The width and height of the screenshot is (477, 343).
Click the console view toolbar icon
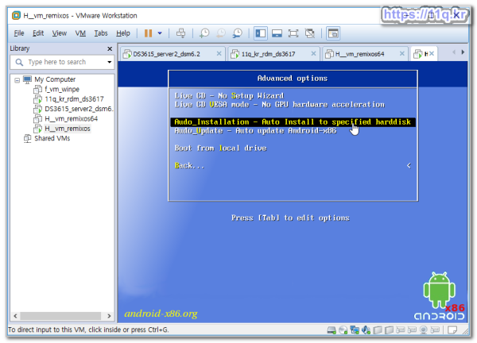333,33
